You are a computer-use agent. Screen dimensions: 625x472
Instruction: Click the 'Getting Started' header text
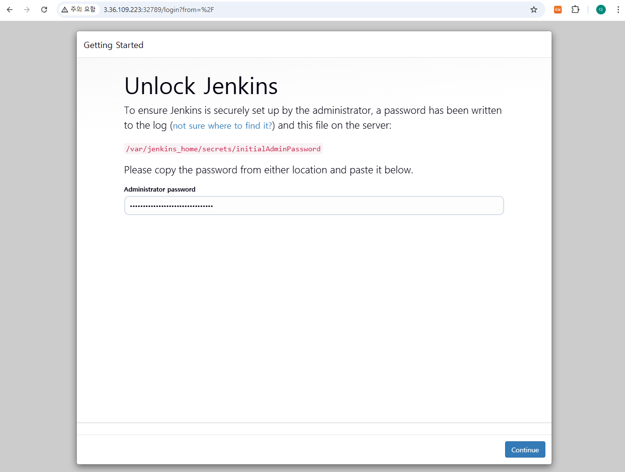tap(114, 45)
